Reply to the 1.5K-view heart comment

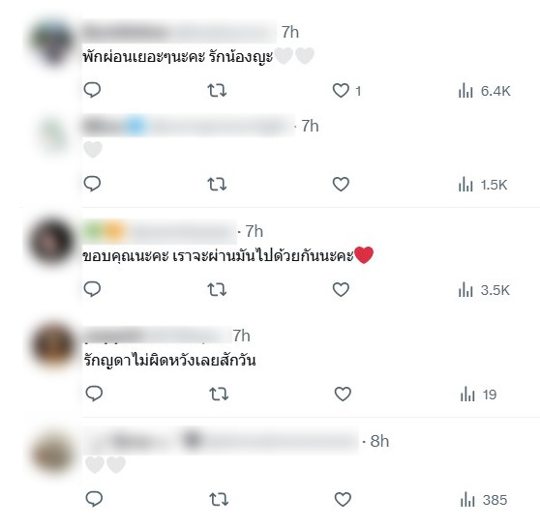point(92,184)
